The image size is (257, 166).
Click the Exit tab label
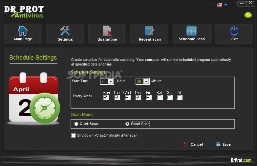(x=234, y=39)
